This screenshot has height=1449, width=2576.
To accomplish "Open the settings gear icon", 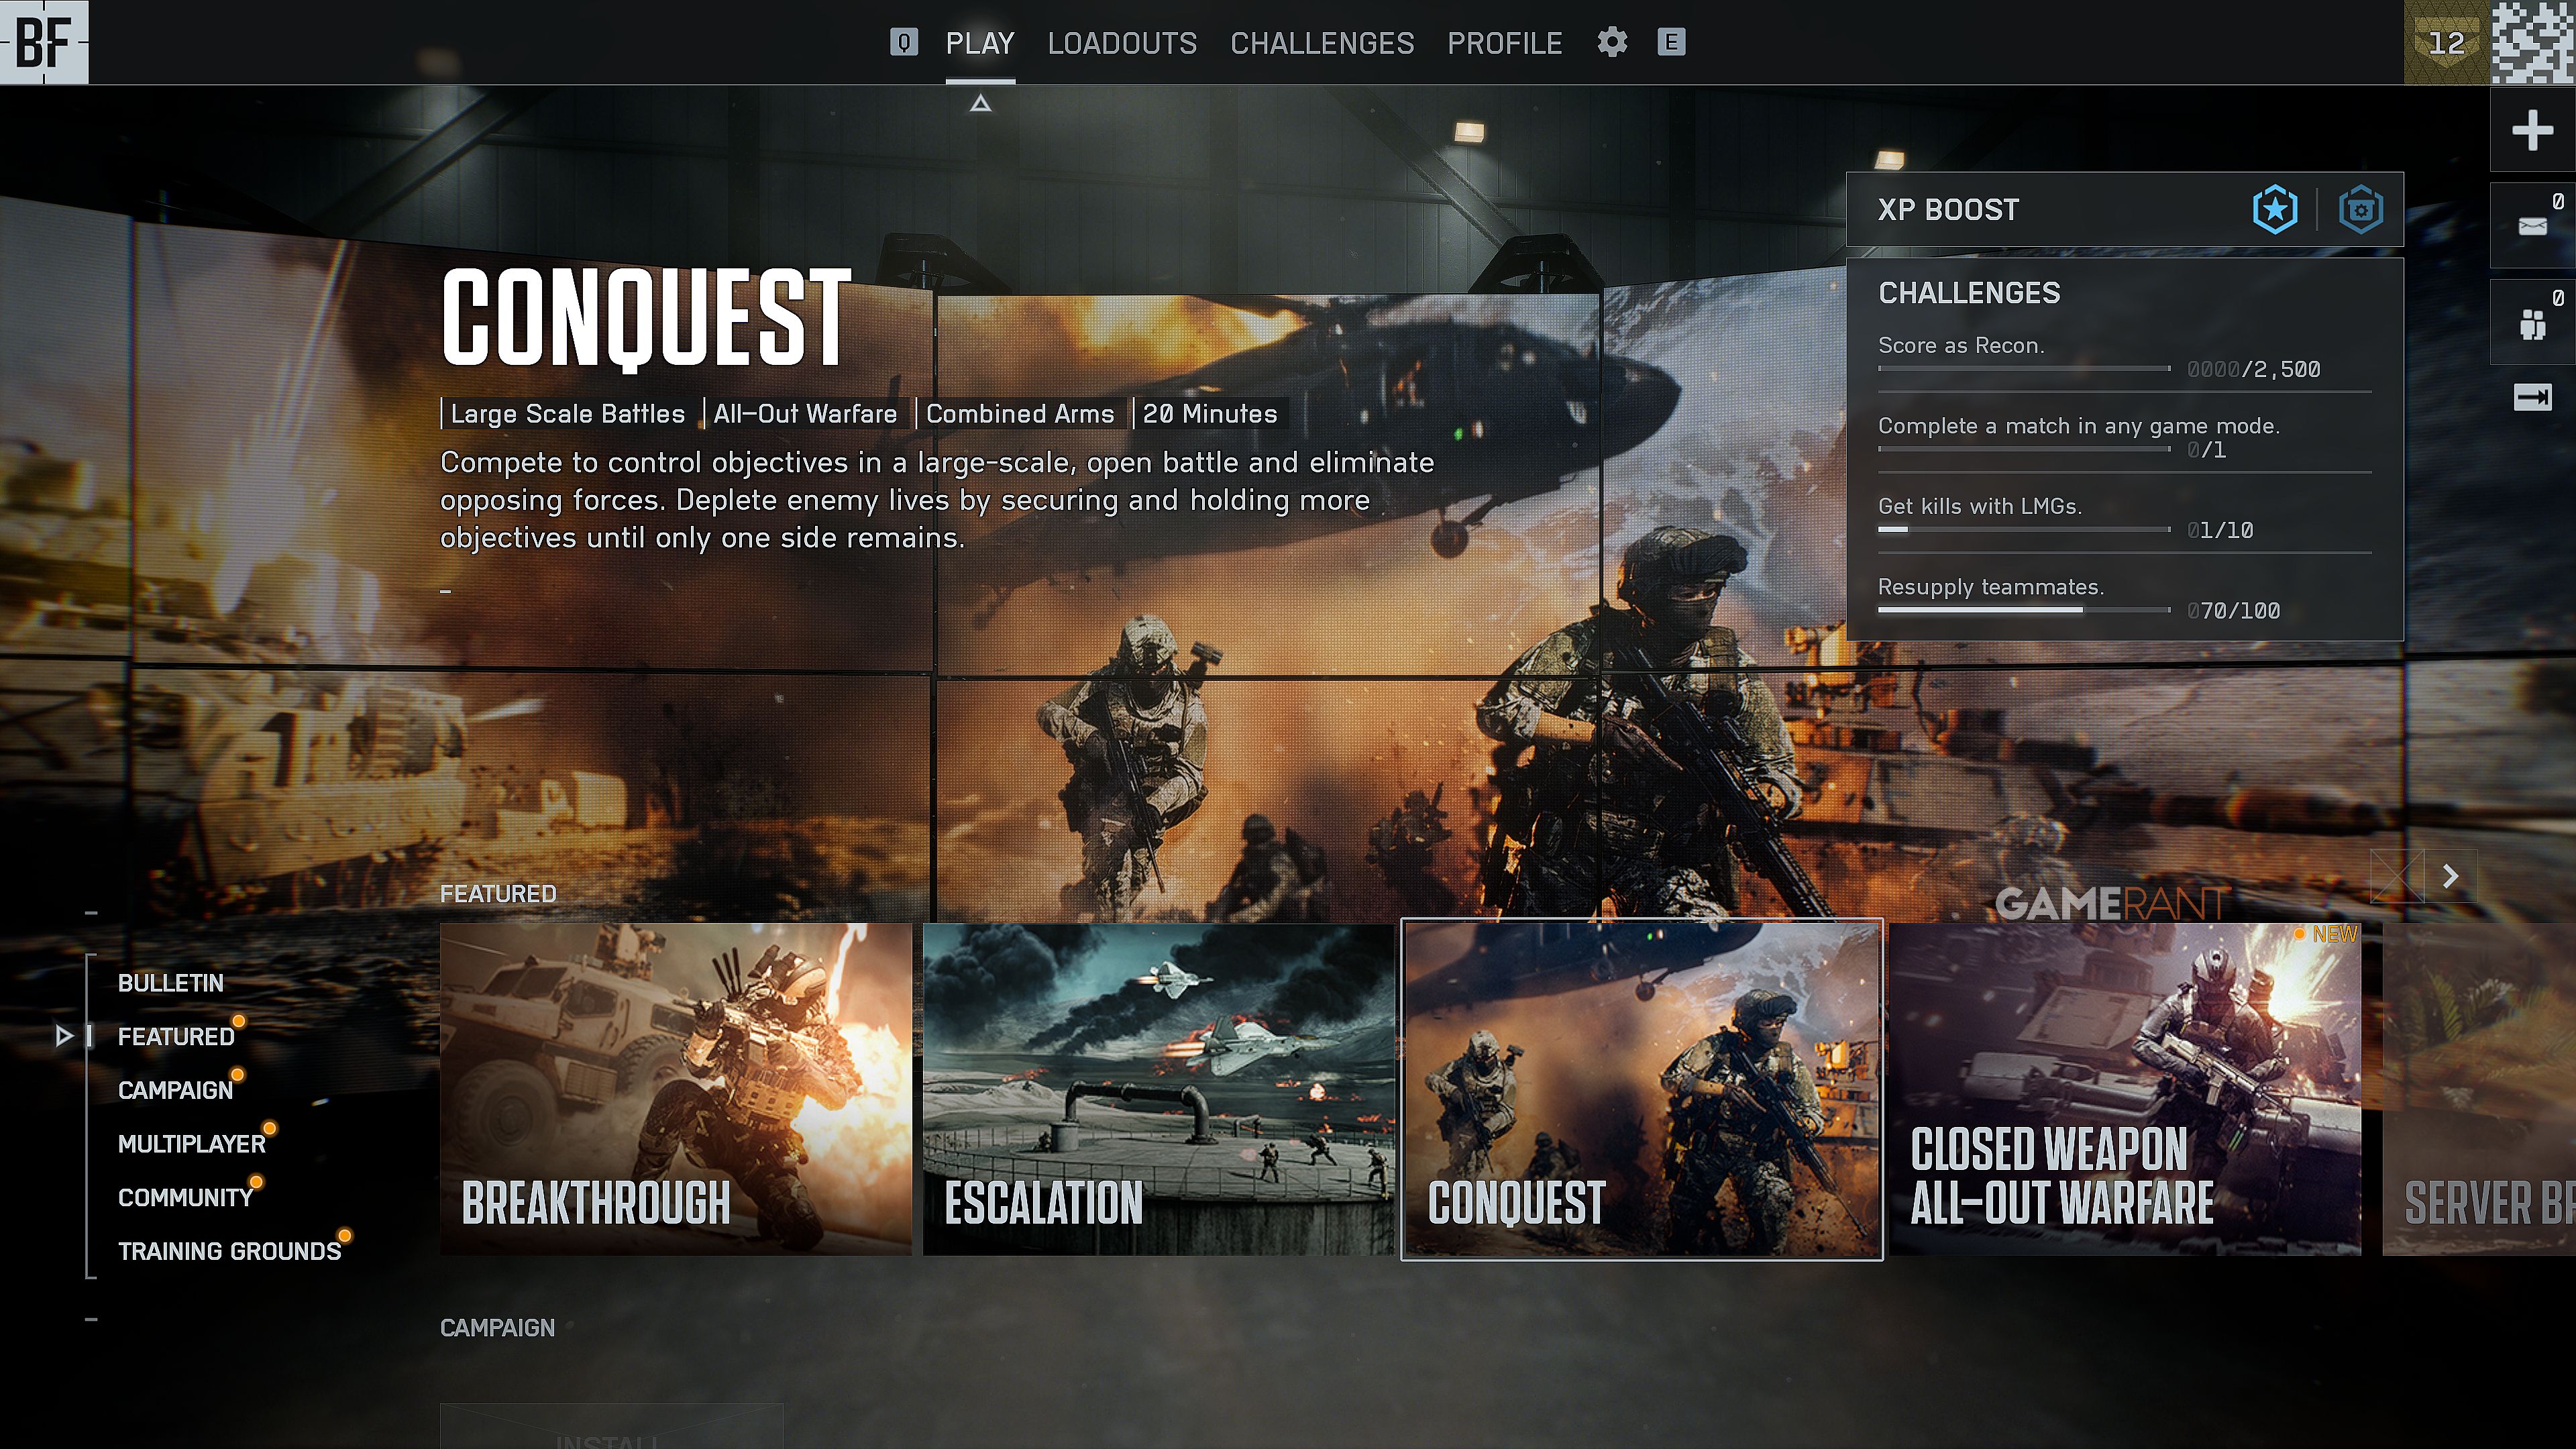I will coord(1612,42).
